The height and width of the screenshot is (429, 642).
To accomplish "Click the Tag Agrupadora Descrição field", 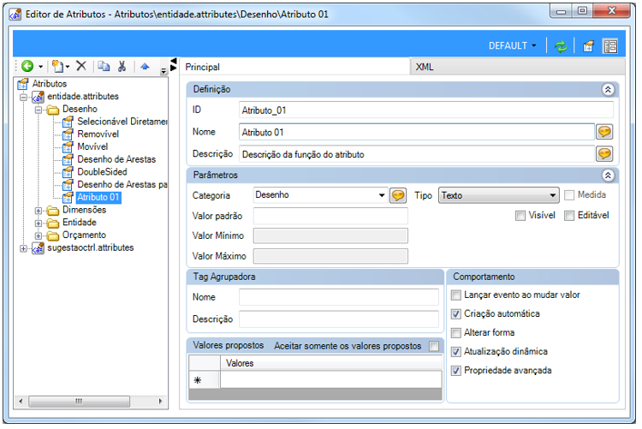I will click(x=339, y=319).
